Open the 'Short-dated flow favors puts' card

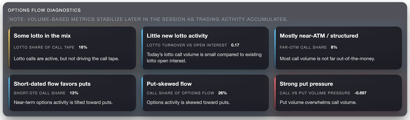coord(72,93)
